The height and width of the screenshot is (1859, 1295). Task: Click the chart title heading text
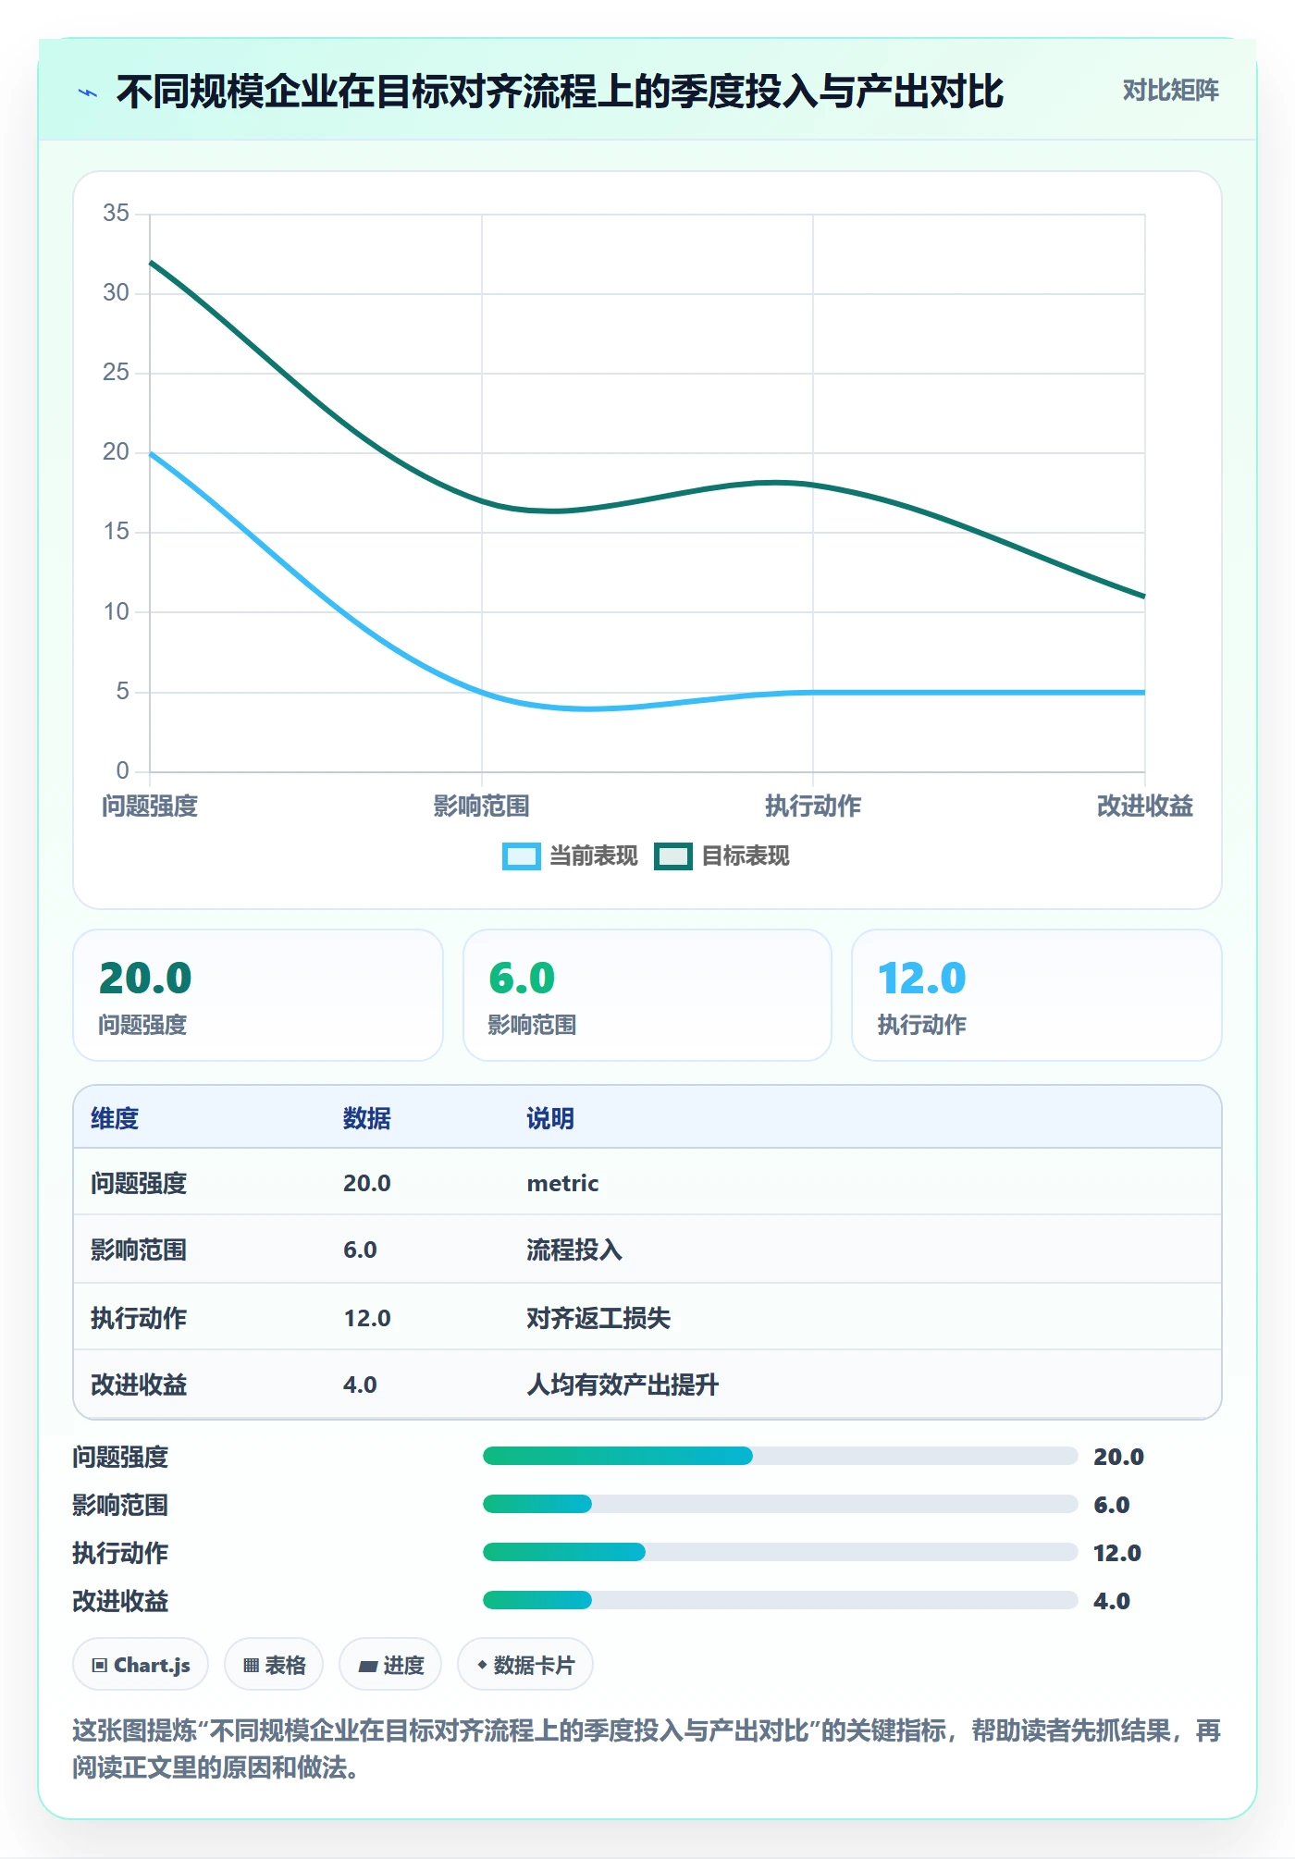561,92
